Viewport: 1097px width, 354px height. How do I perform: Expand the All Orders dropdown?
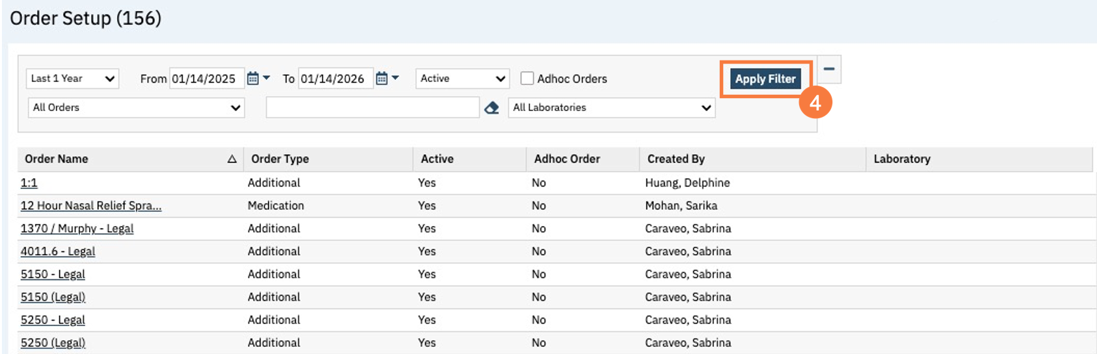click(136, 108)
